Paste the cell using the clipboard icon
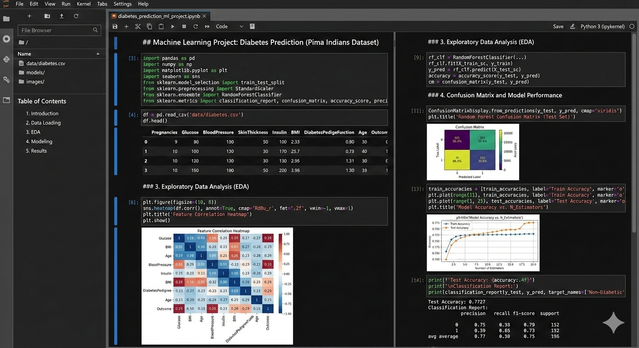The image size is (639, 348). [x=161, y=27]
